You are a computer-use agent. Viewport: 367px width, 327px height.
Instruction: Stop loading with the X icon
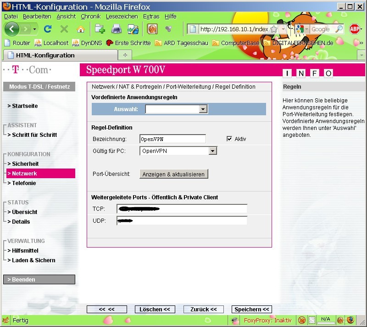click(64, 29)
